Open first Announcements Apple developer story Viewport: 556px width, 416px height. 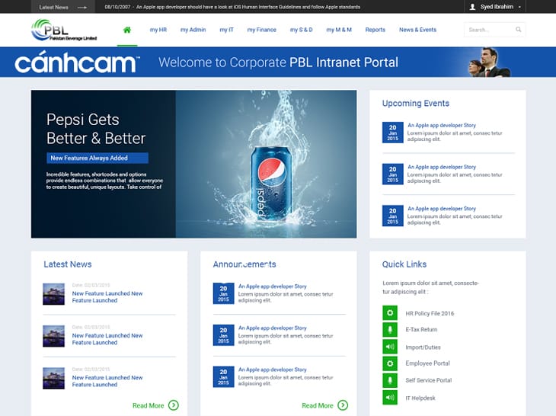(273, 286)
